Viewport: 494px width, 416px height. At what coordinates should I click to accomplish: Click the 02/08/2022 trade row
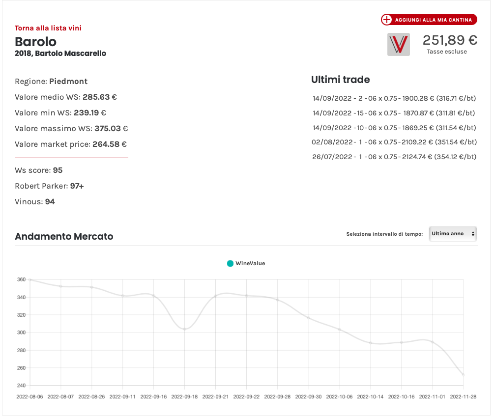click(x=394, y=142)
